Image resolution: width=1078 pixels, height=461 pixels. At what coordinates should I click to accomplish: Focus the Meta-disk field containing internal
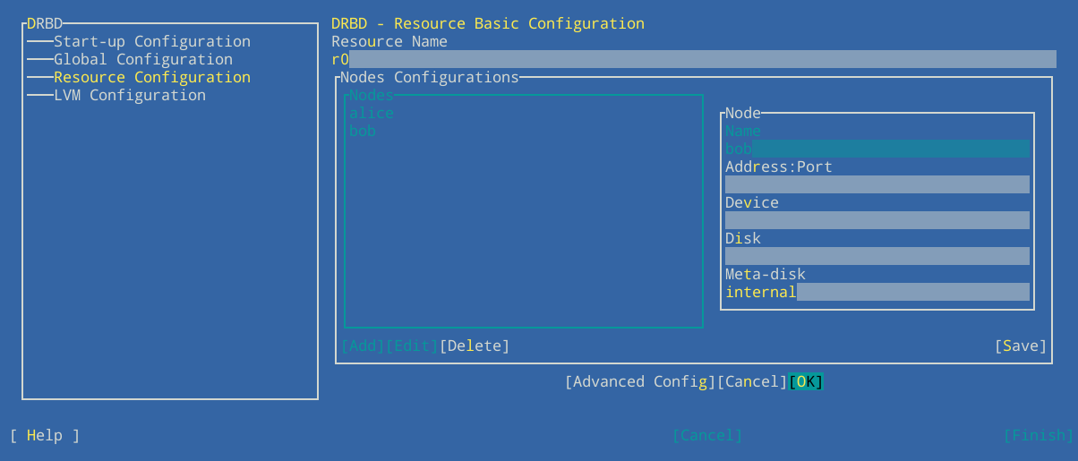[x=877, y=292]
